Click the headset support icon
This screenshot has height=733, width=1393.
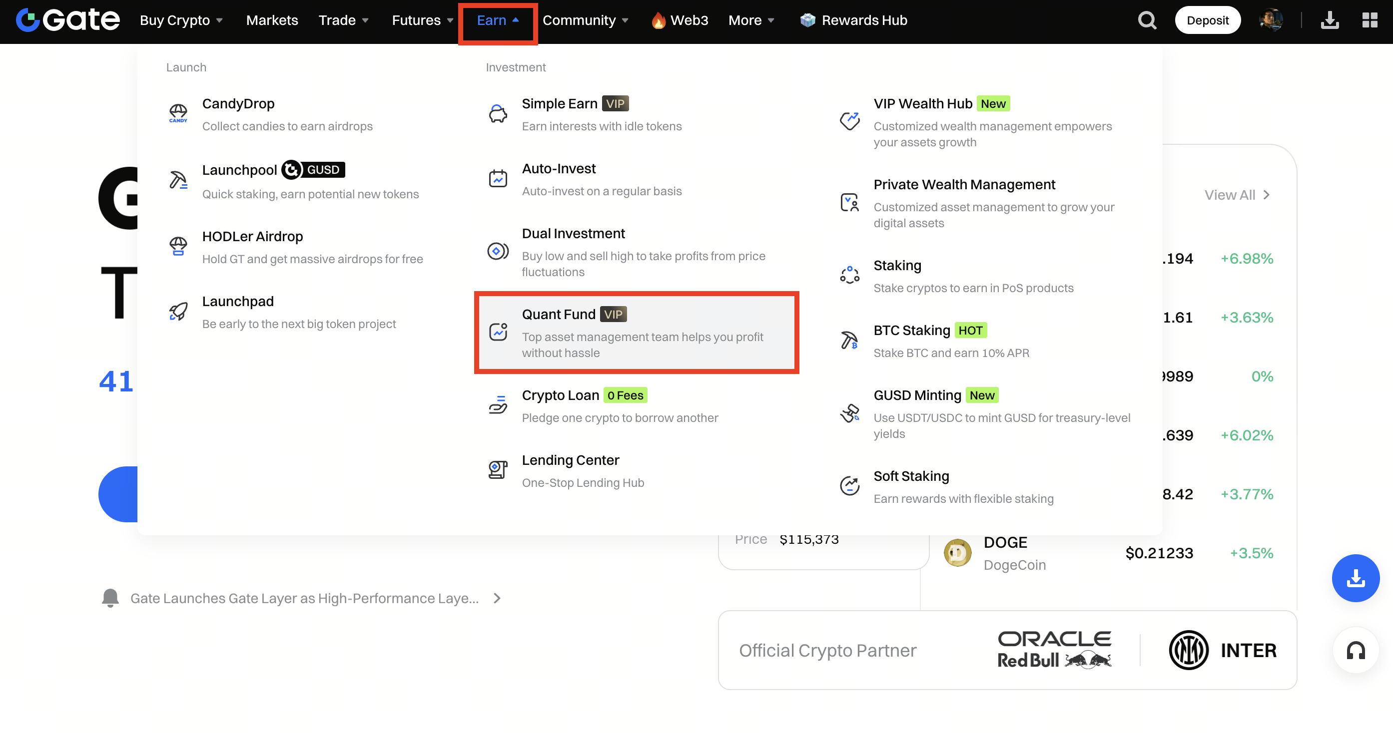pyautogui.click(x=1355, y=651)
